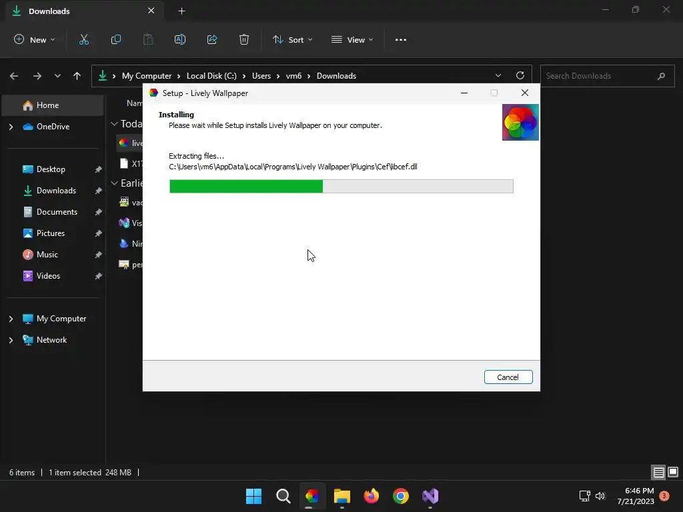Open the clock and date flyout
Image resolution: width=683 pixels, height=512 pixels.
[x=636, y=496]
